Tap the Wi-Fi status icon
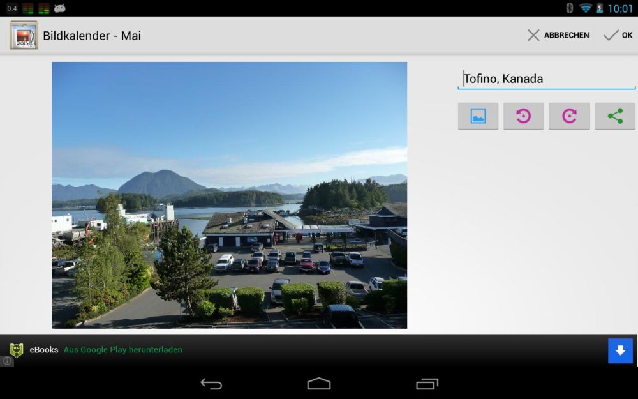The width and height of the screenshot is (638, 399). [585, 8]
